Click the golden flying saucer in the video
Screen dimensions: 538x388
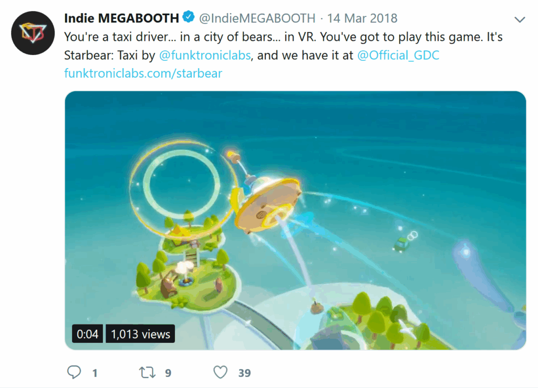click(x=266, y=201)
